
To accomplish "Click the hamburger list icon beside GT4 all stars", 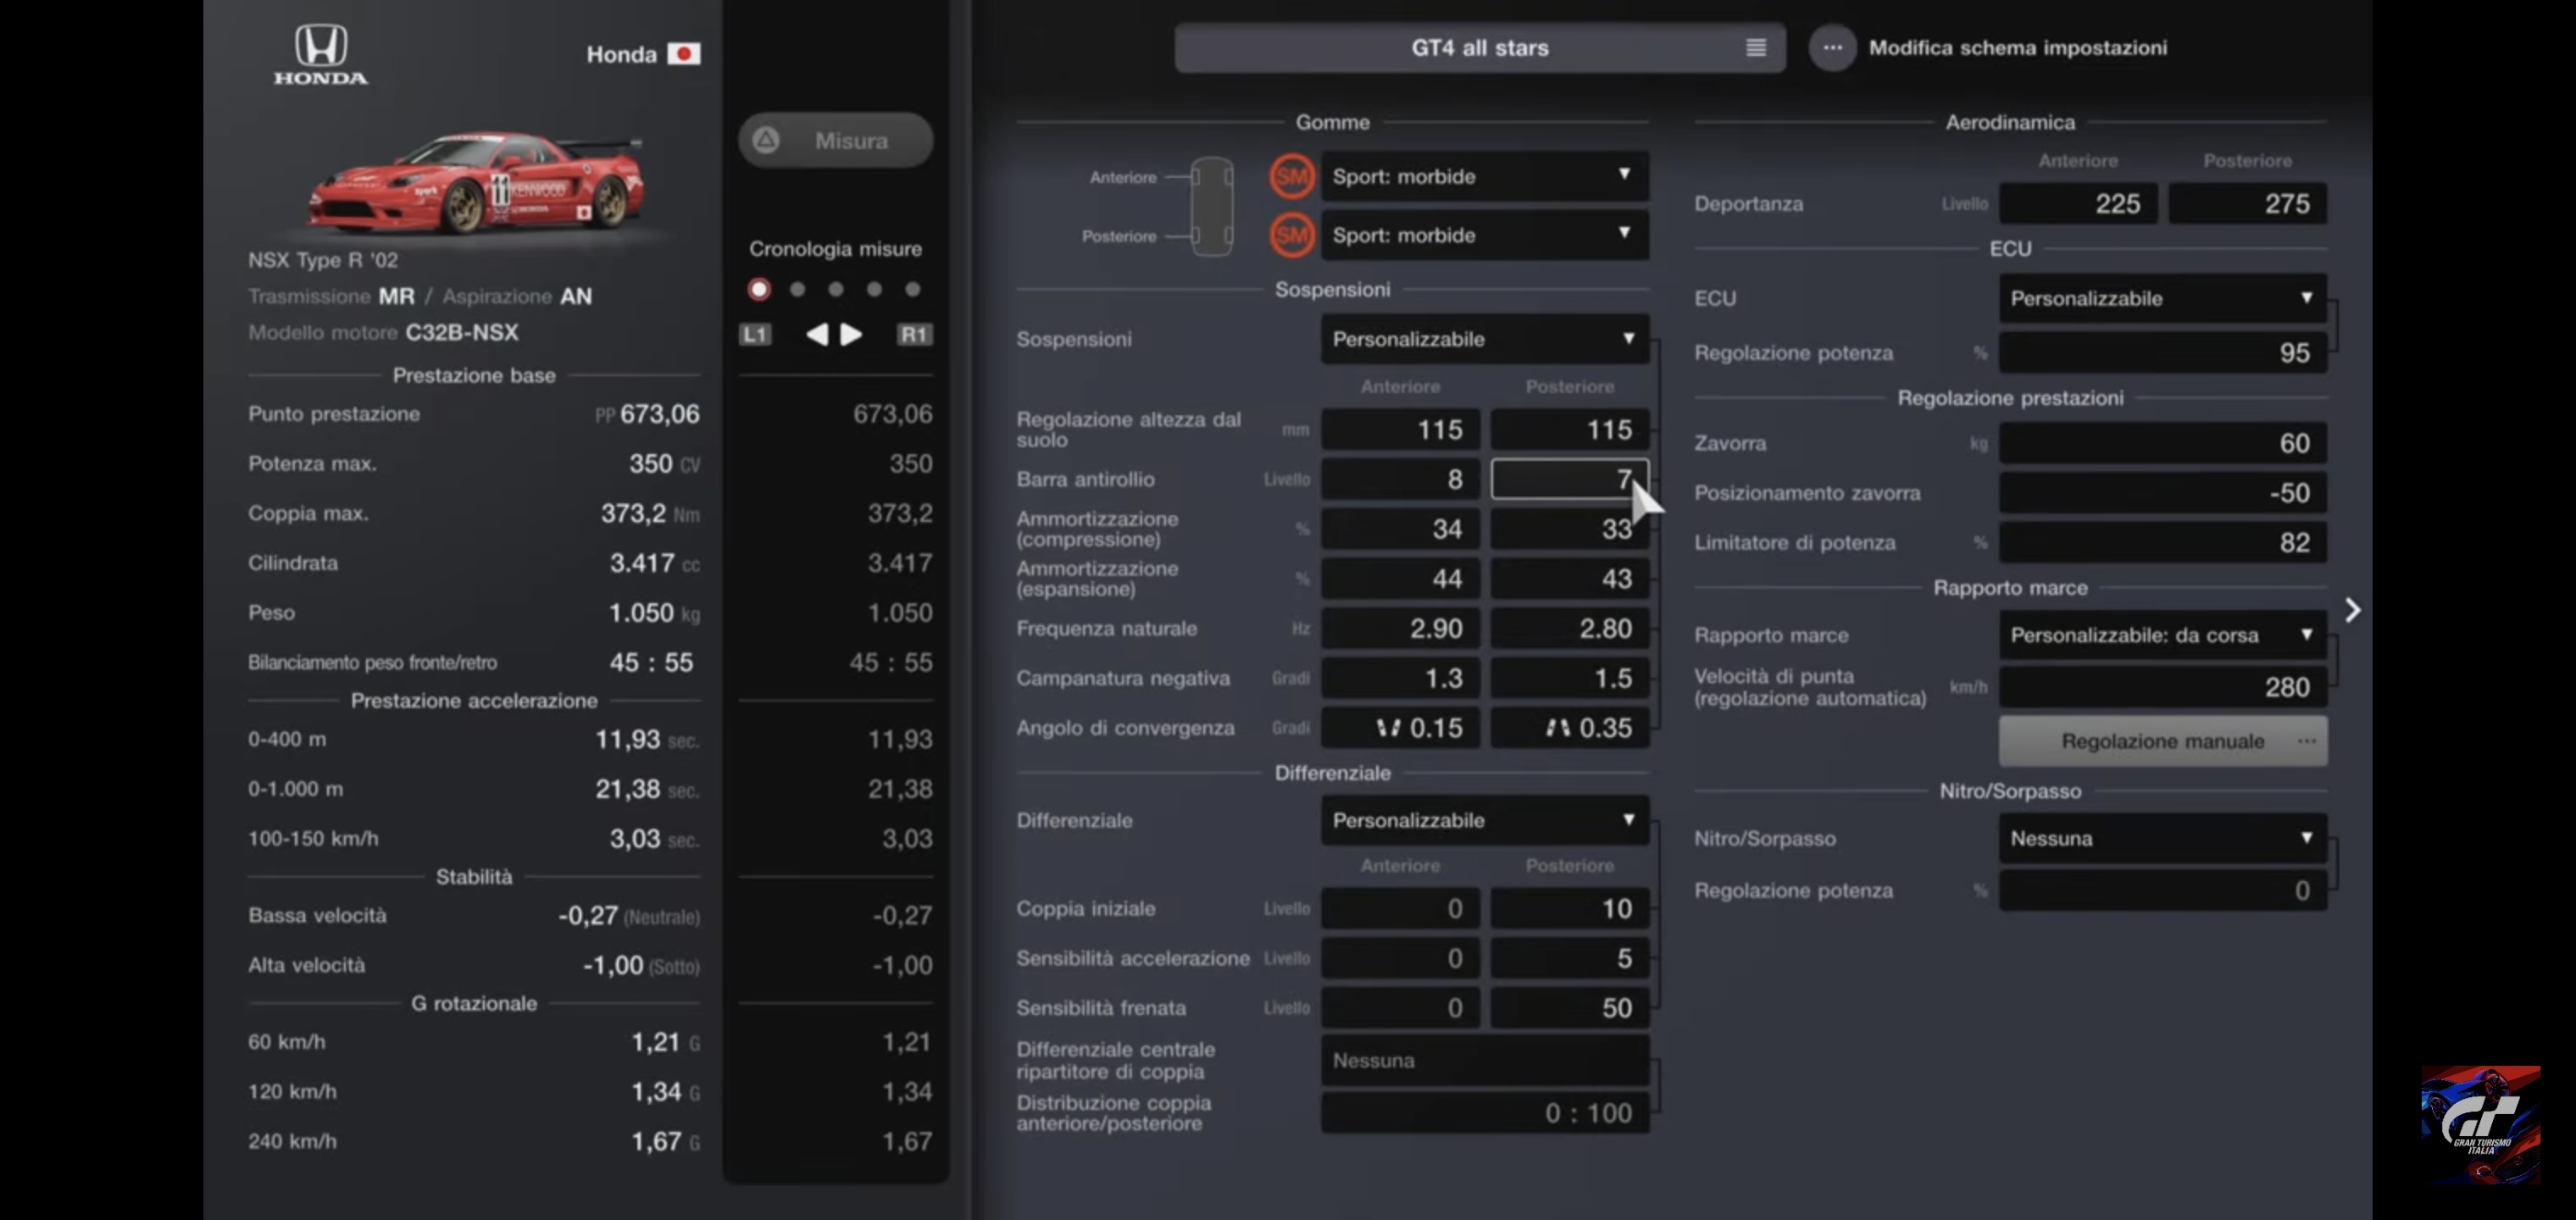I will click(1755, 48).
